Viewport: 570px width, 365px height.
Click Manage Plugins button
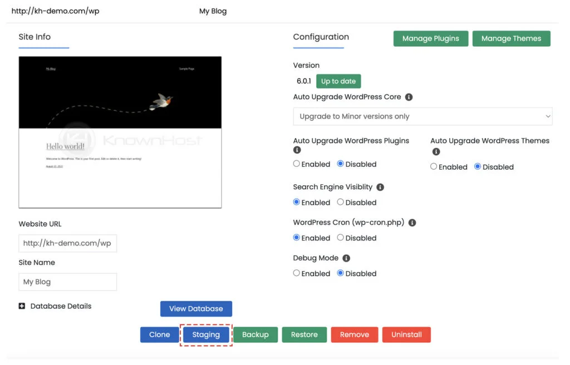point(431,38)
